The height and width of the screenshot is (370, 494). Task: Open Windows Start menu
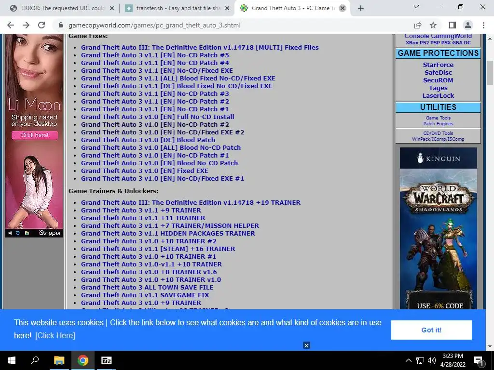click(12, 360)
